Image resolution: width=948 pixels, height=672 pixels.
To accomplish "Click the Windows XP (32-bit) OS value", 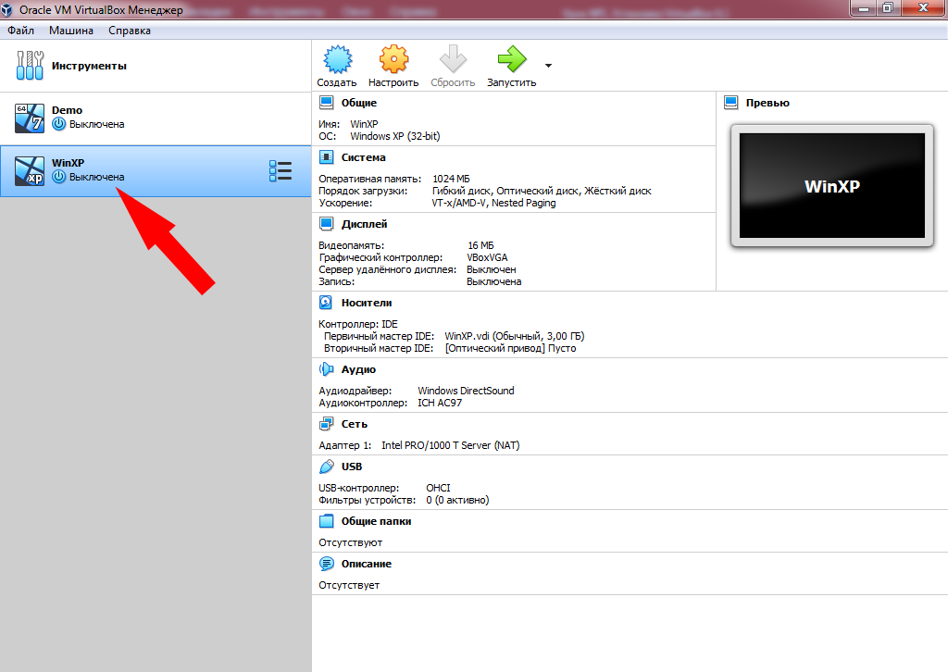I will [395, 136].
